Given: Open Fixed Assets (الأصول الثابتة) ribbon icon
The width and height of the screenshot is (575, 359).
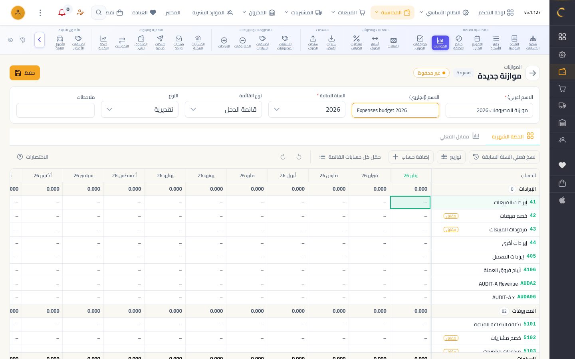Looking at the screenshot, I should 60,43.
